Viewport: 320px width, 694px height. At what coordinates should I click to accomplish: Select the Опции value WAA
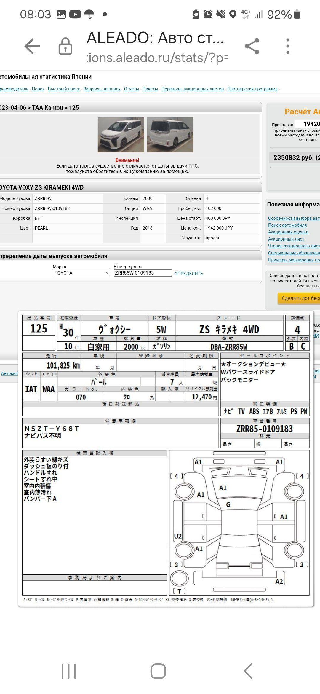(147, 208)
